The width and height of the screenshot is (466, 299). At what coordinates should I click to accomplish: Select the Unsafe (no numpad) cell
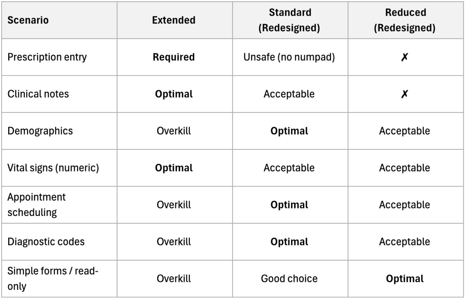tap(289, 57)
